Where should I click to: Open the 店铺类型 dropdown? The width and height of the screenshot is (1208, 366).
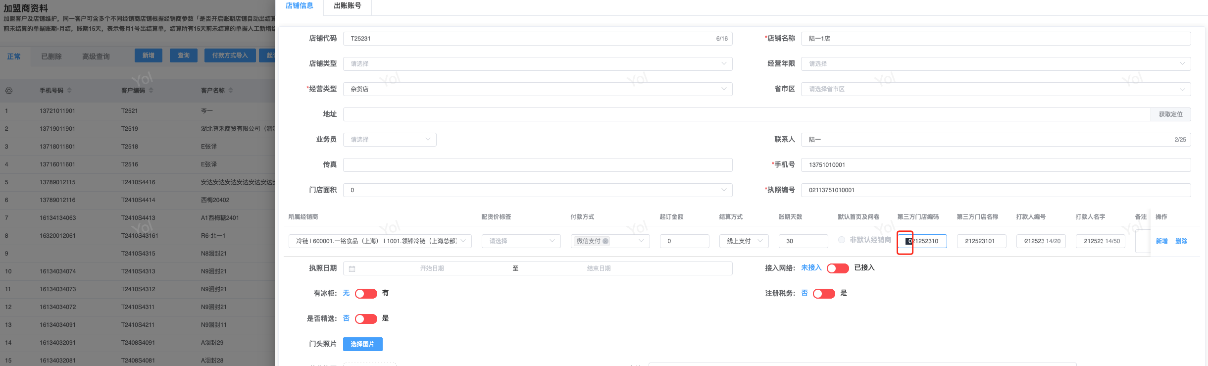click(x=538, y=64)
